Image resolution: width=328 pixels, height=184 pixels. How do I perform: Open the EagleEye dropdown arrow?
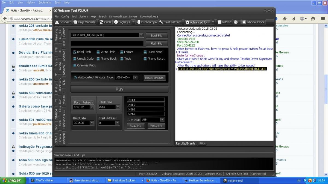click(133, 22)
